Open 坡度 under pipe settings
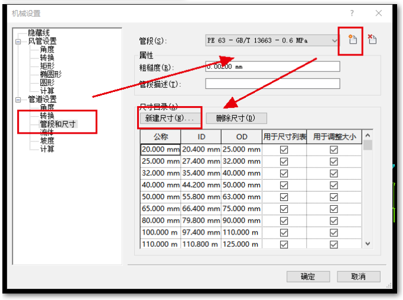 47,141
